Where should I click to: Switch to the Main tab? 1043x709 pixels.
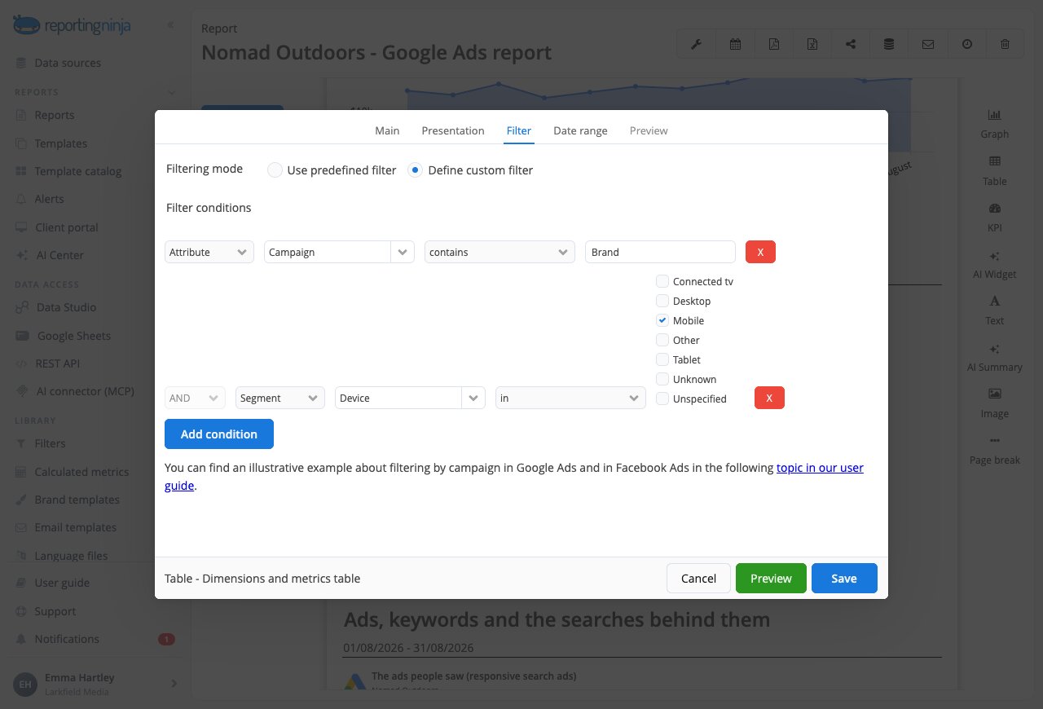(x=387, y=130)
